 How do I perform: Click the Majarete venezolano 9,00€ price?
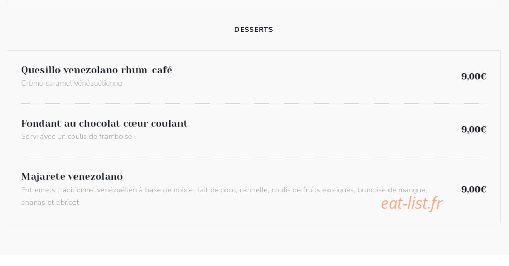pos(474,189)
